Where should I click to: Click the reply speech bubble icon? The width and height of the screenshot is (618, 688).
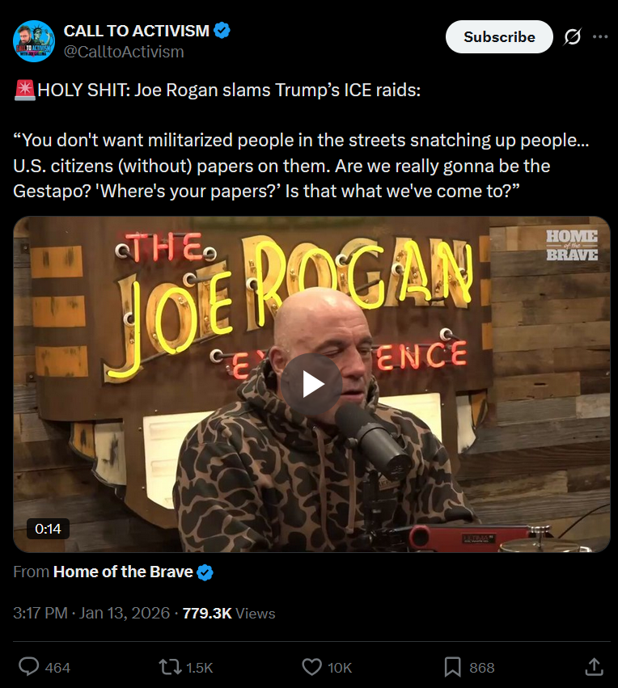(x=28, y=666)
